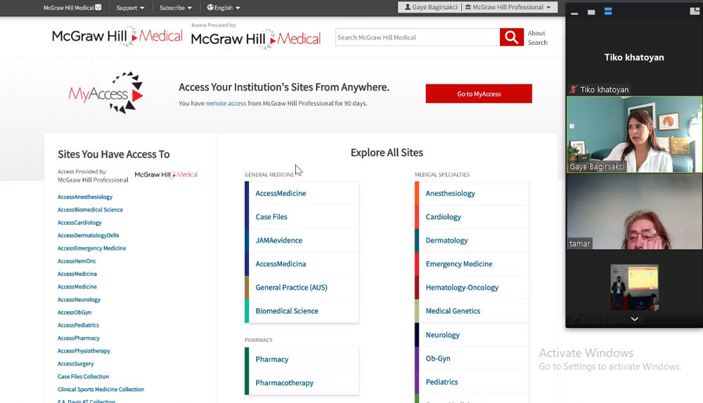The image size is (703, 403).
Task: Select the blue stacked thumbnail strip view icon
Action: [x=608, y=12]
